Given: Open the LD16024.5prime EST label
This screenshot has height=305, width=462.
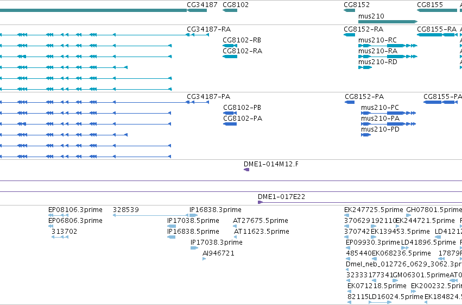Looking at the screenshot, I should [396, 297].
